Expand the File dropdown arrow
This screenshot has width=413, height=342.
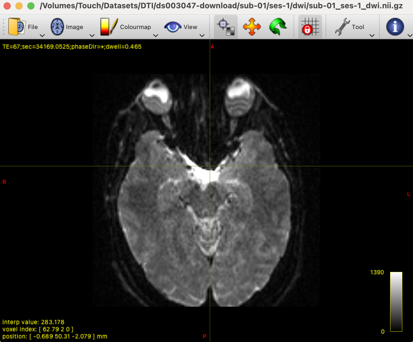pos(42,35)
